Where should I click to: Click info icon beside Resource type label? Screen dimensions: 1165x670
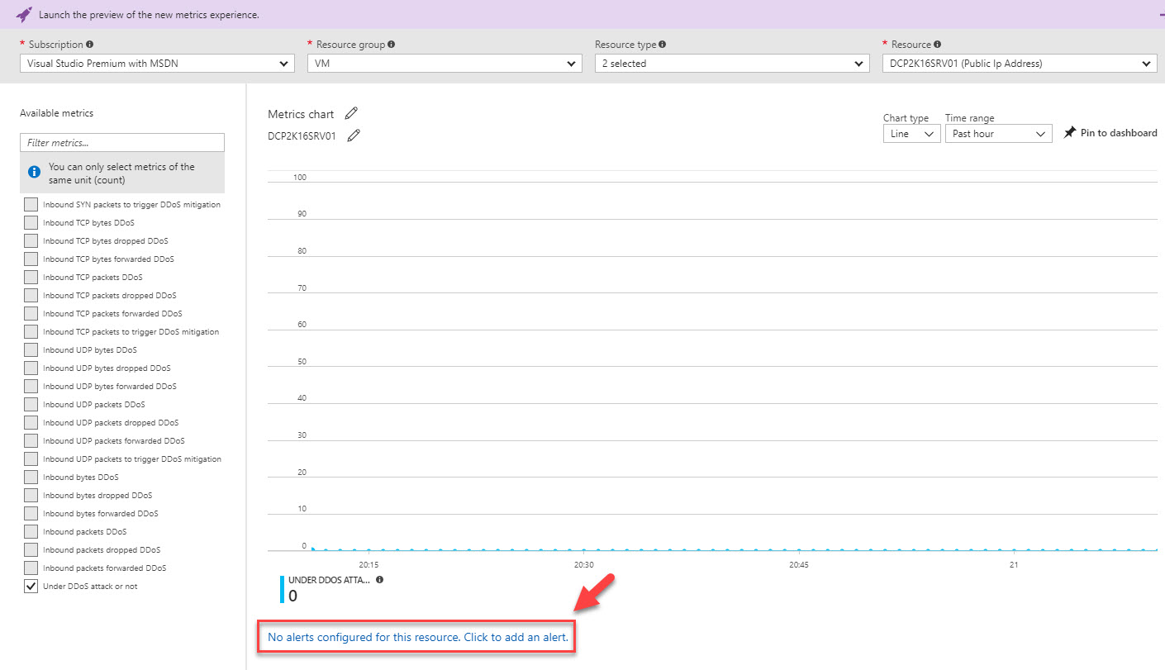click(663, 45)
